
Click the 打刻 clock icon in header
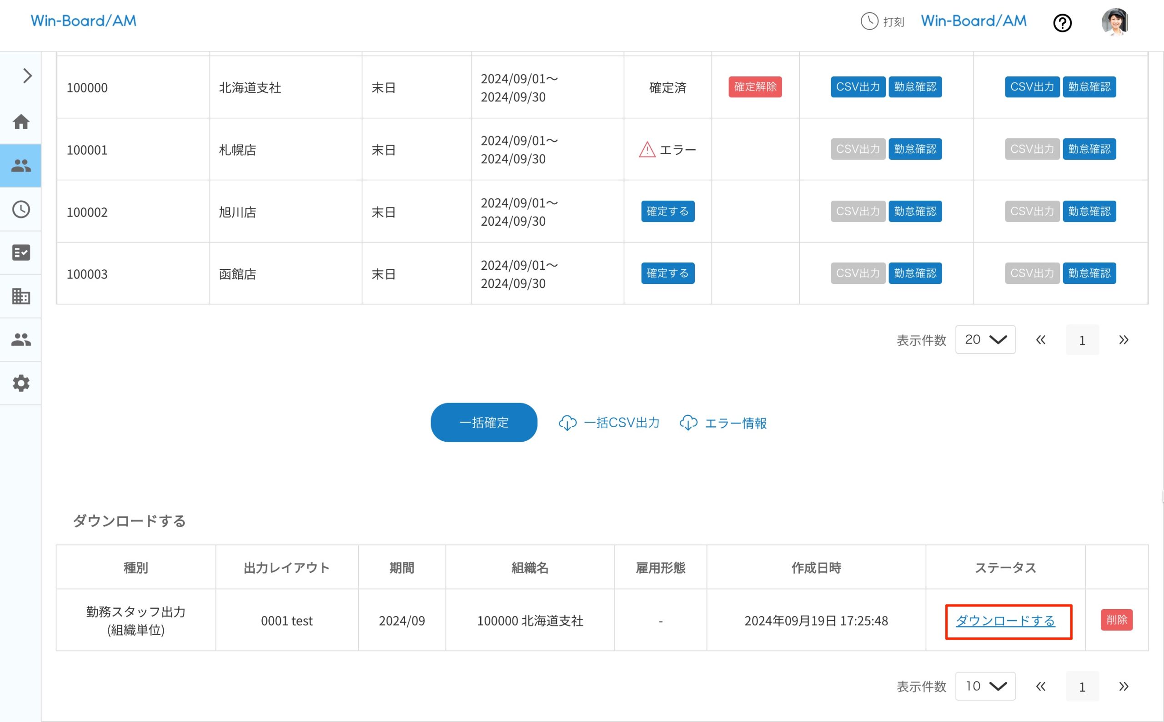tap(868, 21)
